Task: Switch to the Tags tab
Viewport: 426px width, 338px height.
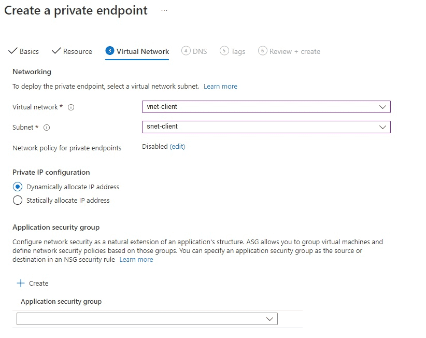Action: click(233, 51)
